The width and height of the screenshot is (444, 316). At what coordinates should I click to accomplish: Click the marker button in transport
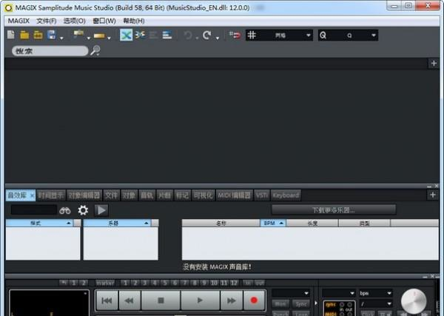[x=105, y=283]
